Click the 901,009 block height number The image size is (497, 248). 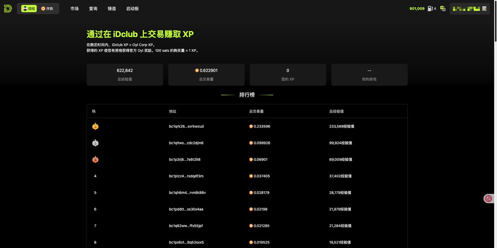(417, 9)
